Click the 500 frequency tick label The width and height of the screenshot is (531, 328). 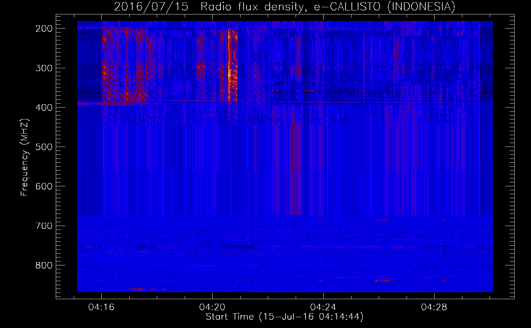click(x=44, y=147)
